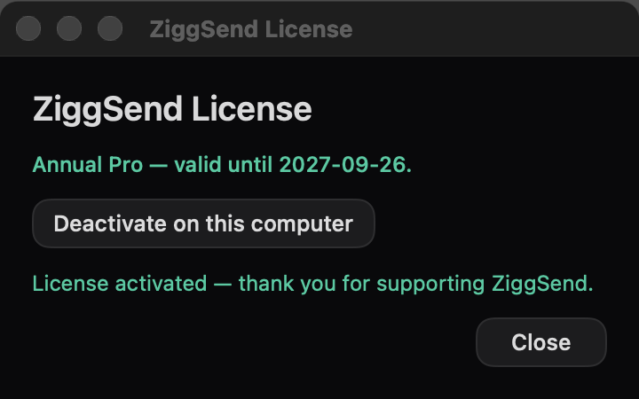Click the word computer inside deactivate button
The width and height of the screenshot is (639, 399).
(x=302, y=224)
